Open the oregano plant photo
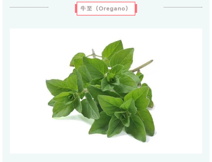Viewport: 212px width, 162px height. click(x=106, y=91)
